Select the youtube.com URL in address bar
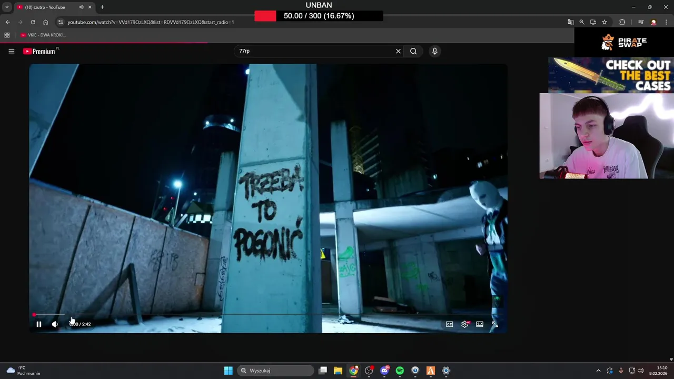This screenshot has width=674, height=379. [151, 22]
